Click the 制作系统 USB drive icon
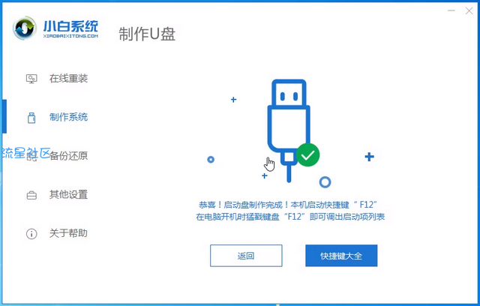Image resolution: width=480 pixels, height=306 pixels. [31, 118]
